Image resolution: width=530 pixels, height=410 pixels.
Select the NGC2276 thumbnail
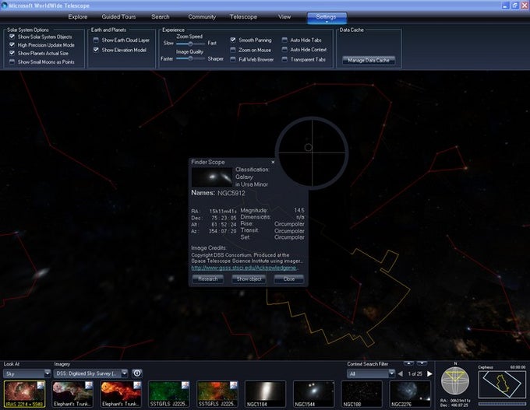click(410, 394)
